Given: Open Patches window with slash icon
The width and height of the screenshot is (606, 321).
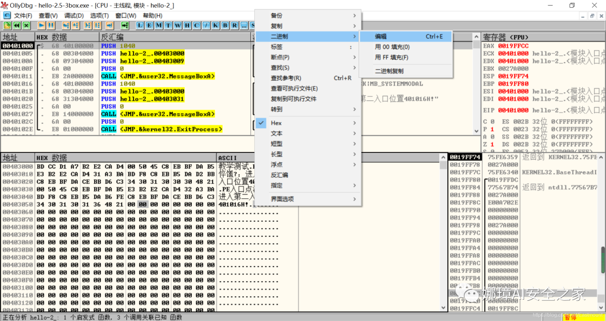Looking at the screenshot, I should click(x=206, y=25).
